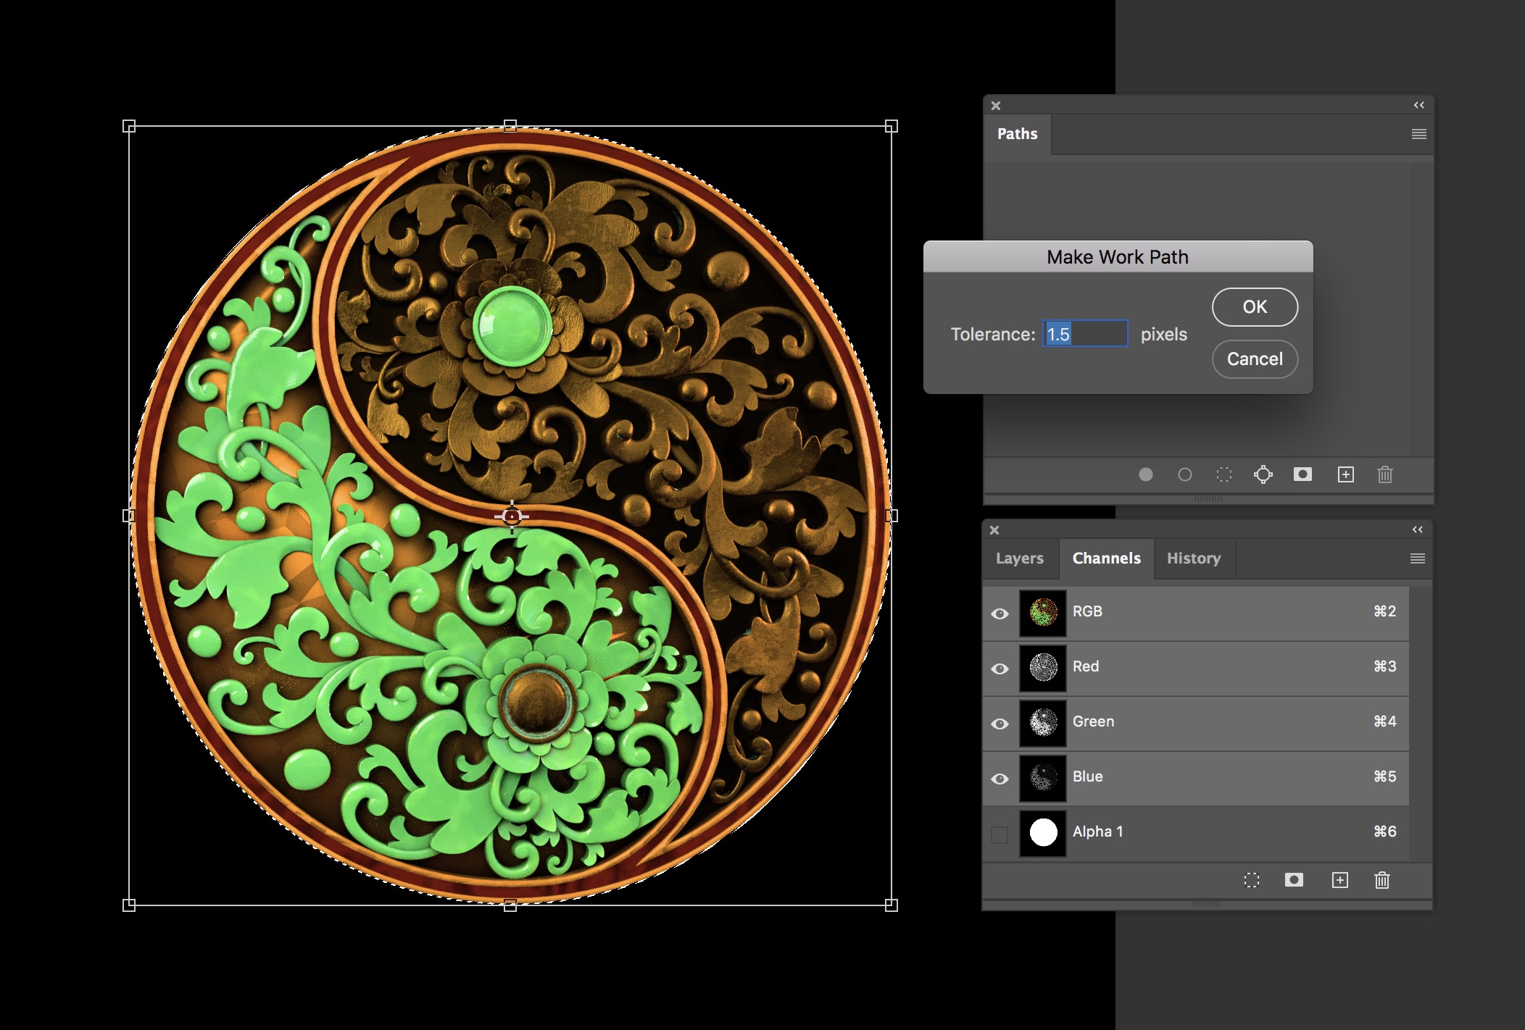This screenshot has height=1030, width=1525.
Task: Select the Green channel row label
Action: [x=1093, y=721]
